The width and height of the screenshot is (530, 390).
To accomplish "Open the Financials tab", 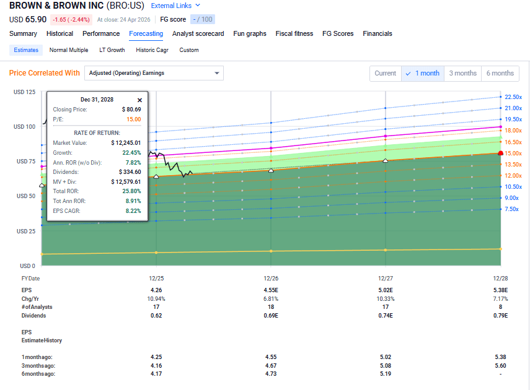I will pos(378,34).
